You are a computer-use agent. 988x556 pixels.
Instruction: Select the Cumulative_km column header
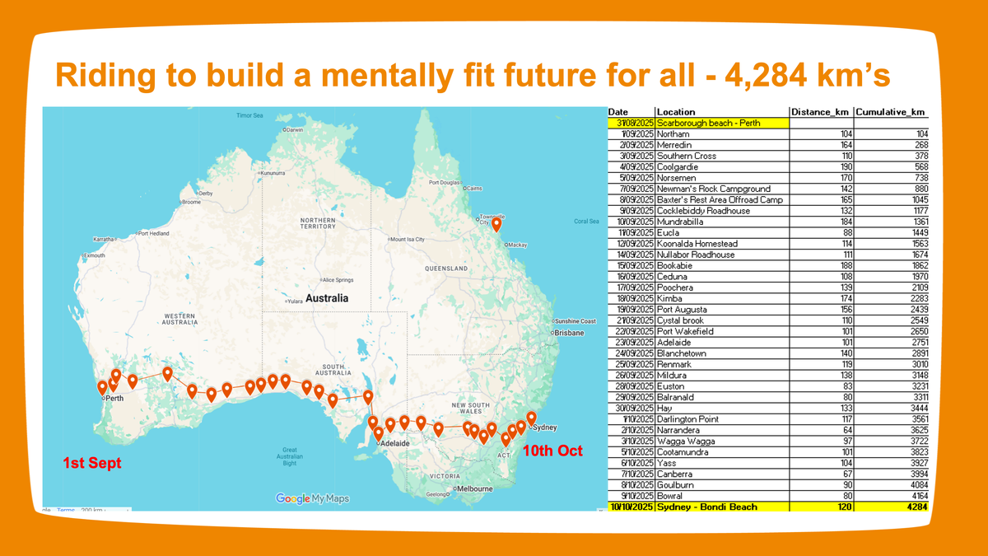(x=892, y=112)
